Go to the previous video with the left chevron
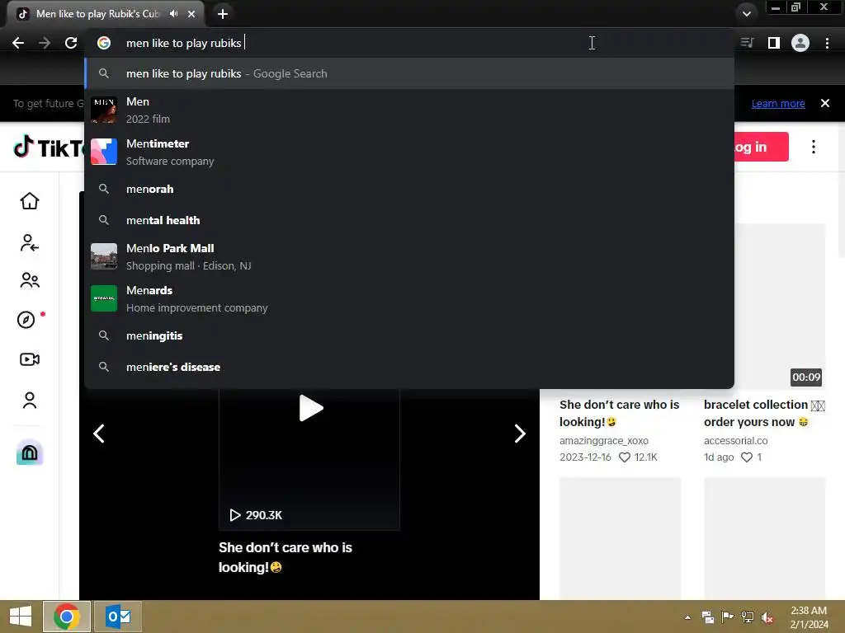Image resolution: width=845 pixels, height=633 pixels. point(99,434)
